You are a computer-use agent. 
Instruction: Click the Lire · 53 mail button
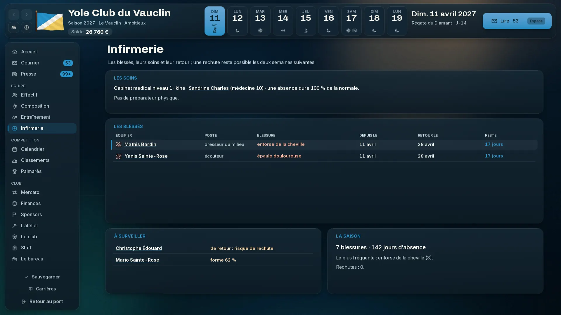point(517,21)
